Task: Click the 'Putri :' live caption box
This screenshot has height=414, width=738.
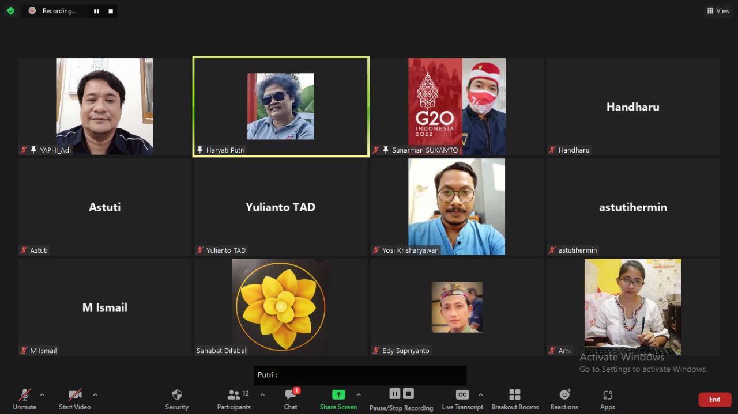Action: point(360,375)
